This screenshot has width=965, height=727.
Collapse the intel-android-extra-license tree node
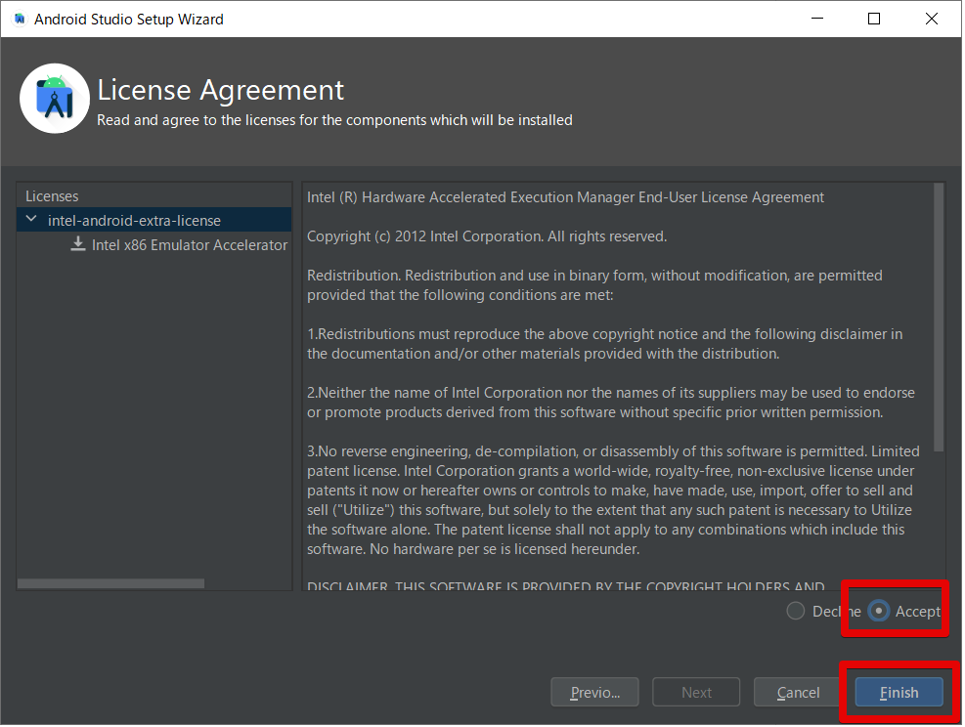point(31,220)
